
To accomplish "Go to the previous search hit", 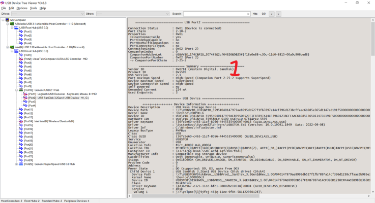I will click(x=271, y=14).
